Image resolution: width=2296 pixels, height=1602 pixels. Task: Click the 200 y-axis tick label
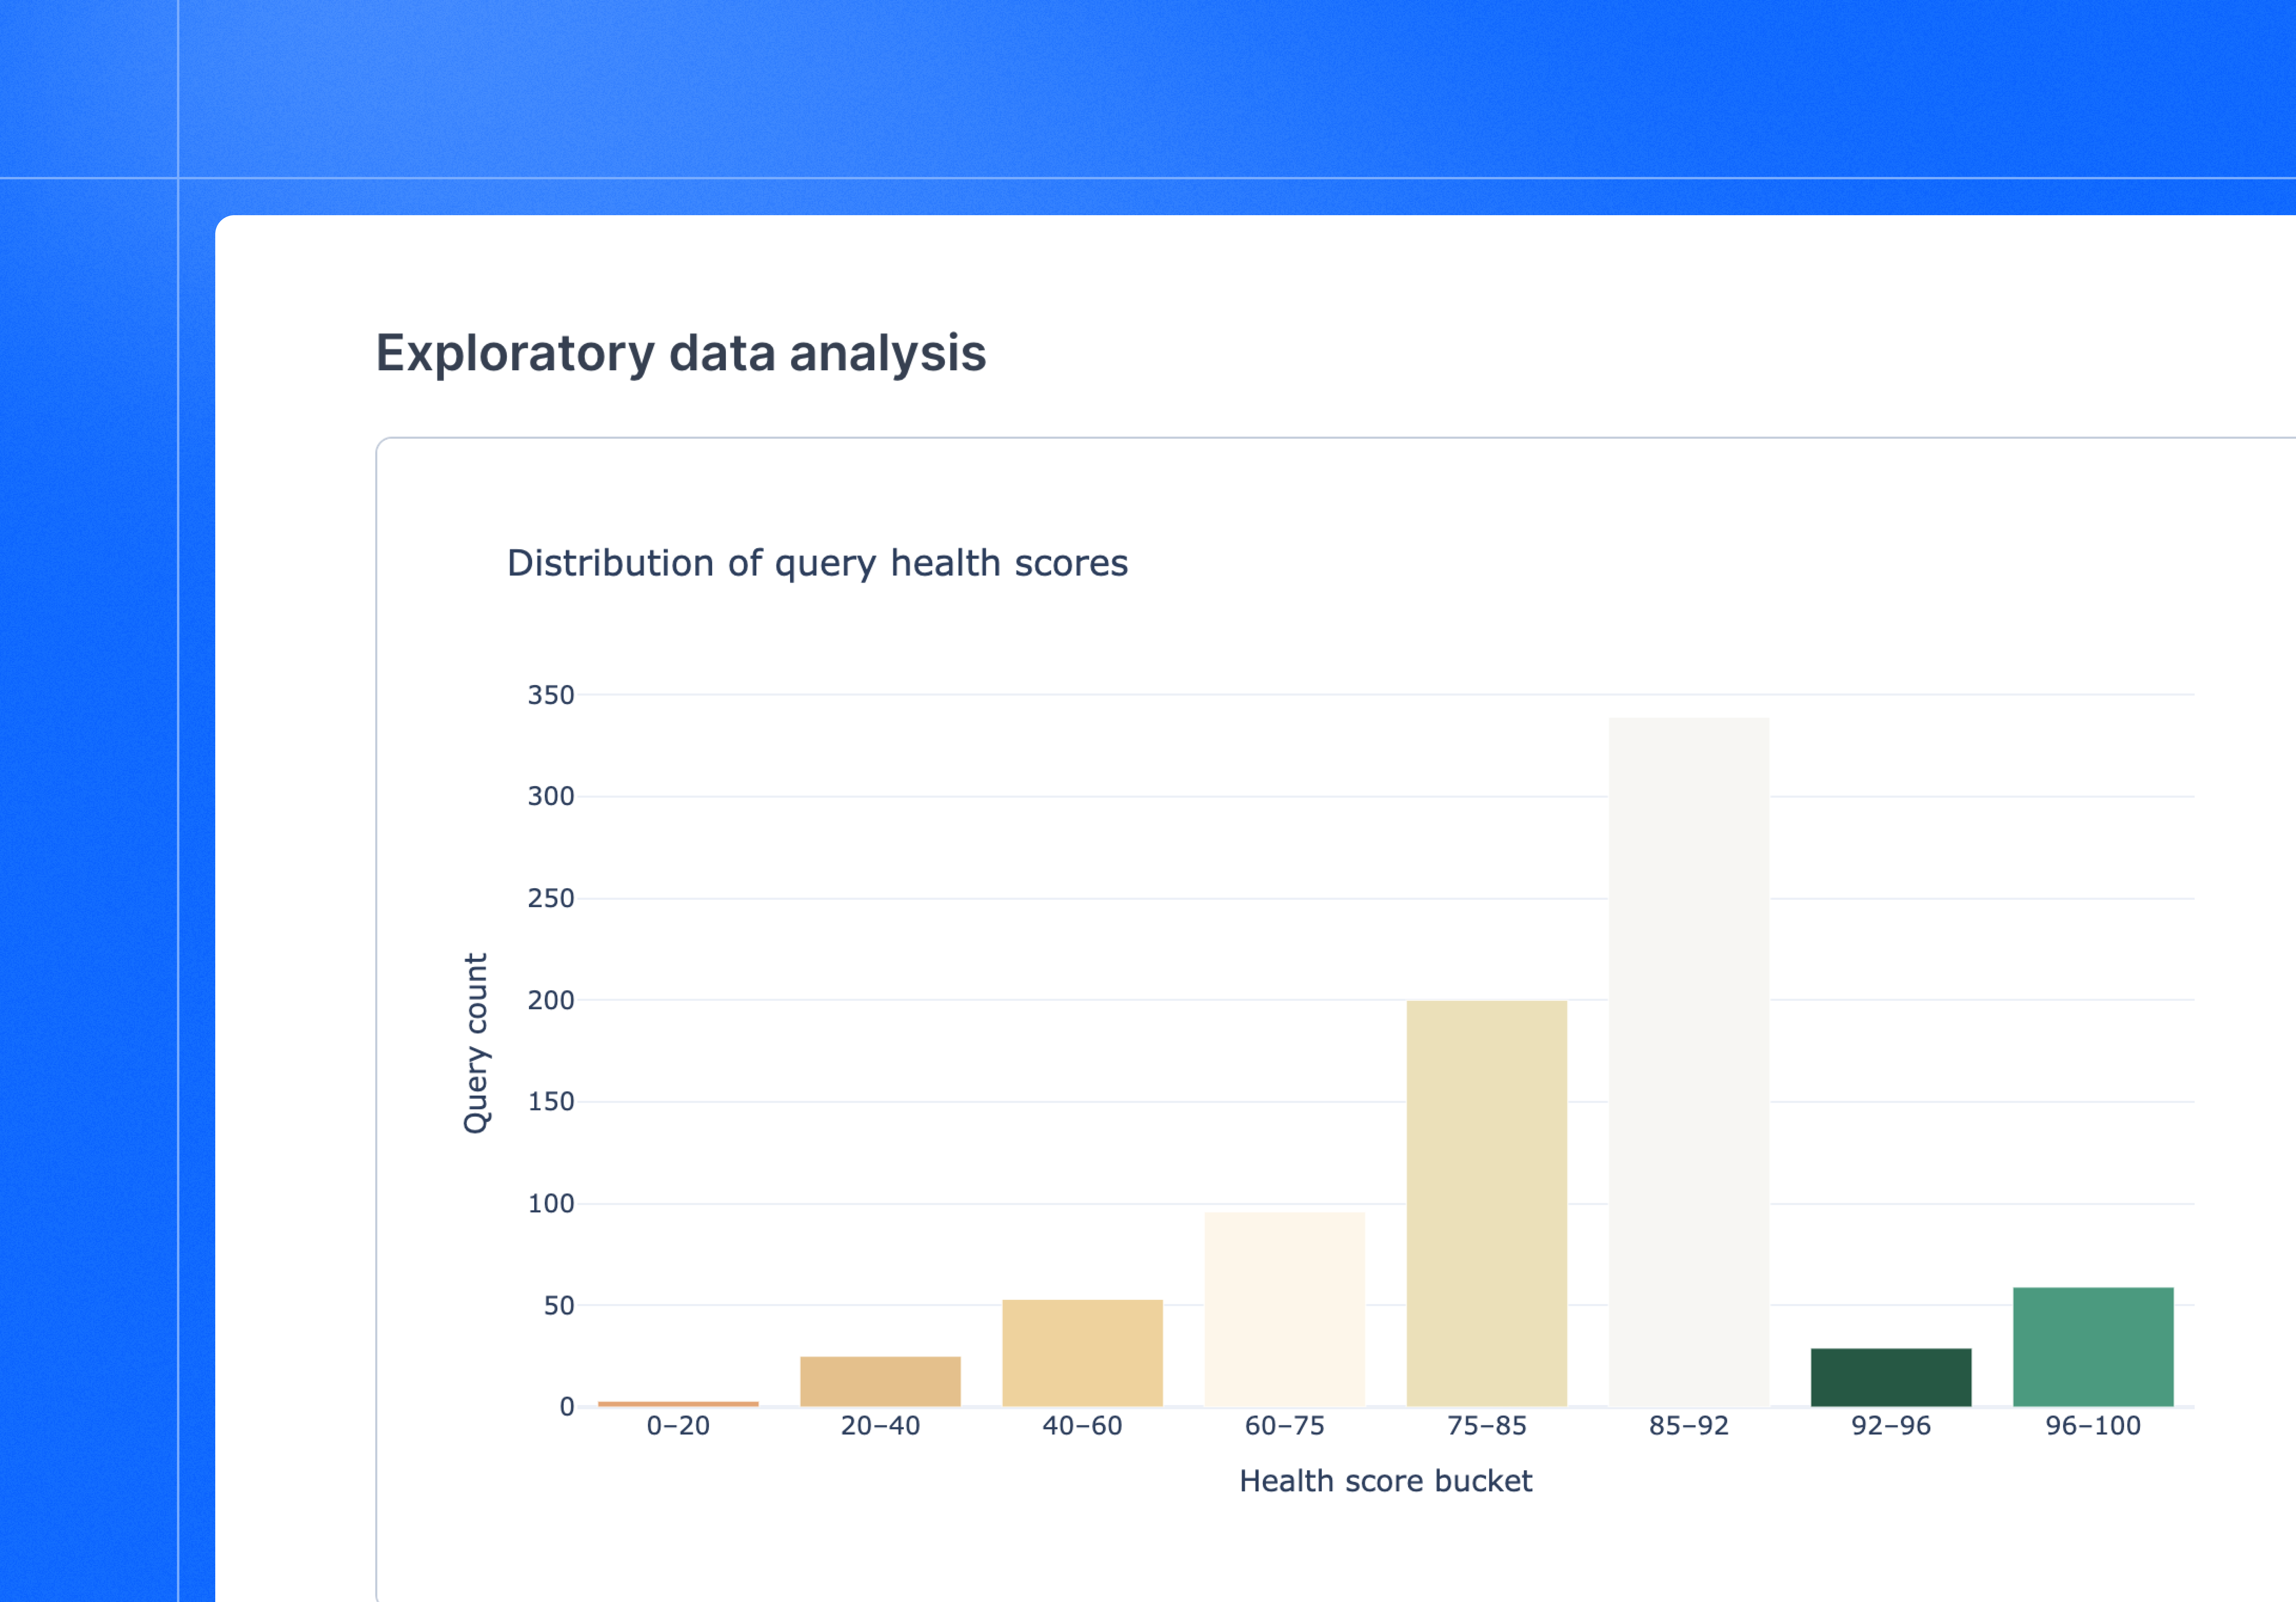point(551,1000)
